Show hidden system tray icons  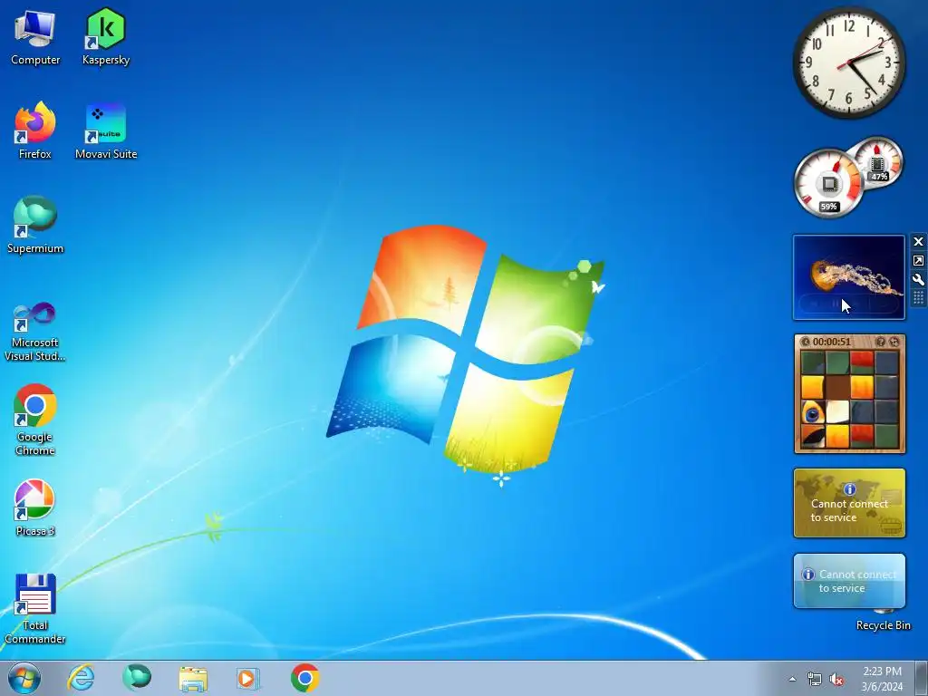click(x=792, y=680)
